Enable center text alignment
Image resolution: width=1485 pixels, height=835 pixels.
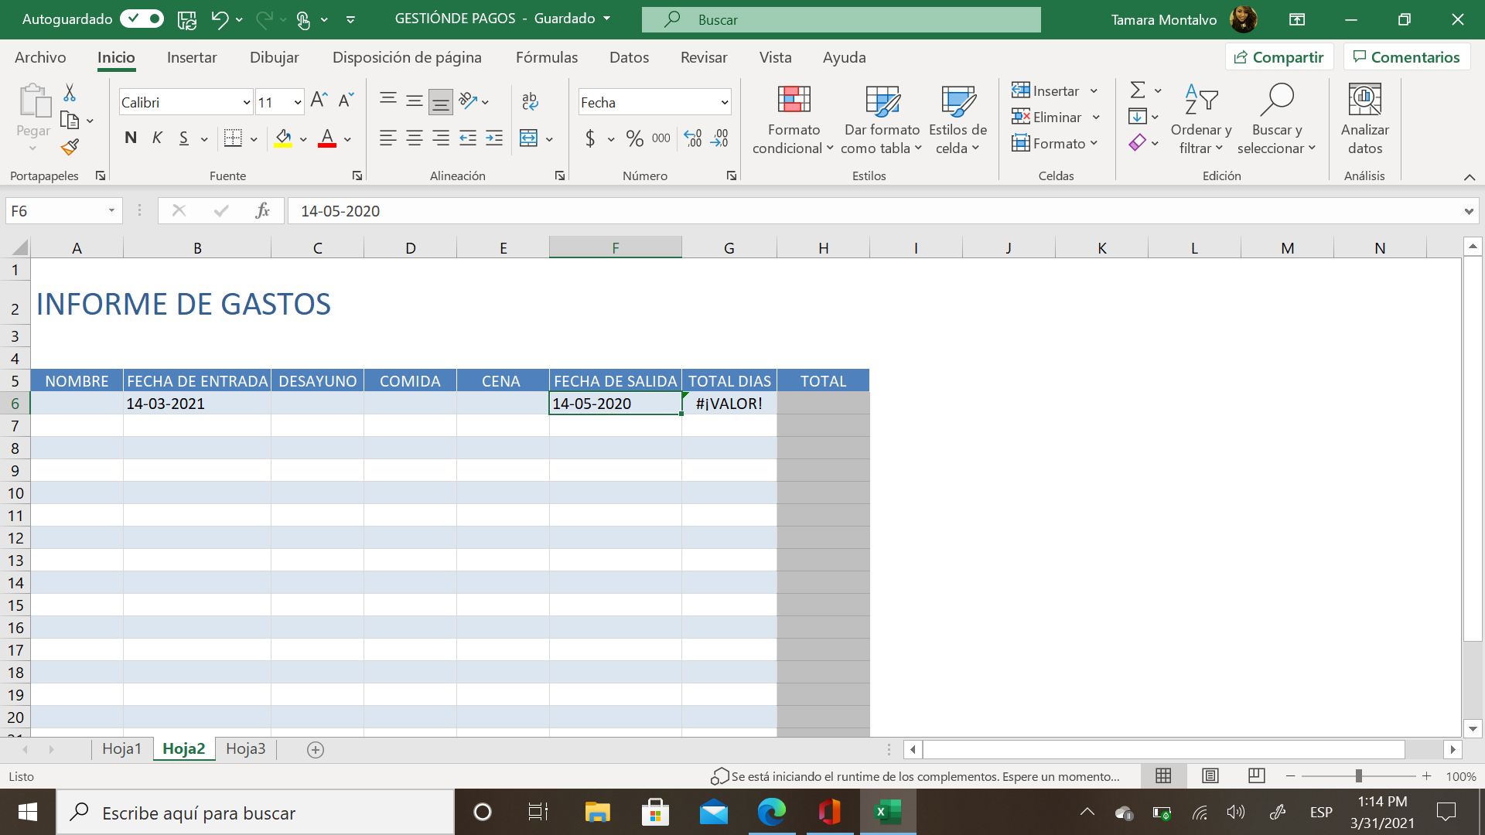pyautogui.click(x=414, y=138)
